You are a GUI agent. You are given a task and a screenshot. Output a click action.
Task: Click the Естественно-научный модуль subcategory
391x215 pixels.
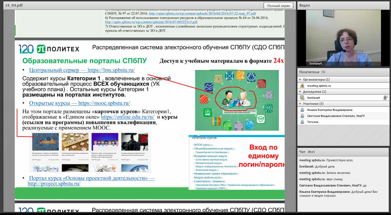pyautogui.click(x=211, y=160)
